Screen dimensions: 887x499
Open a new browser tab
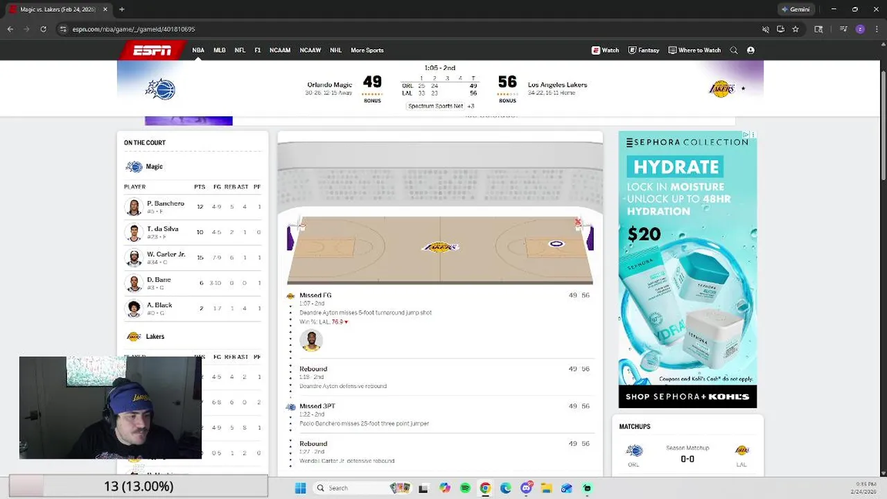tap(121, 9)
